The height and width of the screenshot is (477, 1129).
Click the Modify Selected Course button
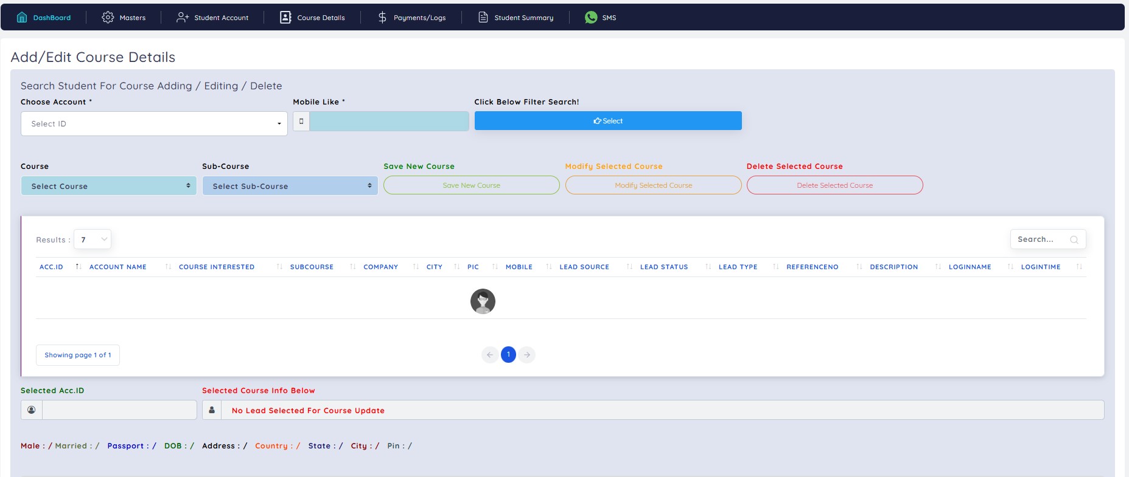tap(654, 185)
